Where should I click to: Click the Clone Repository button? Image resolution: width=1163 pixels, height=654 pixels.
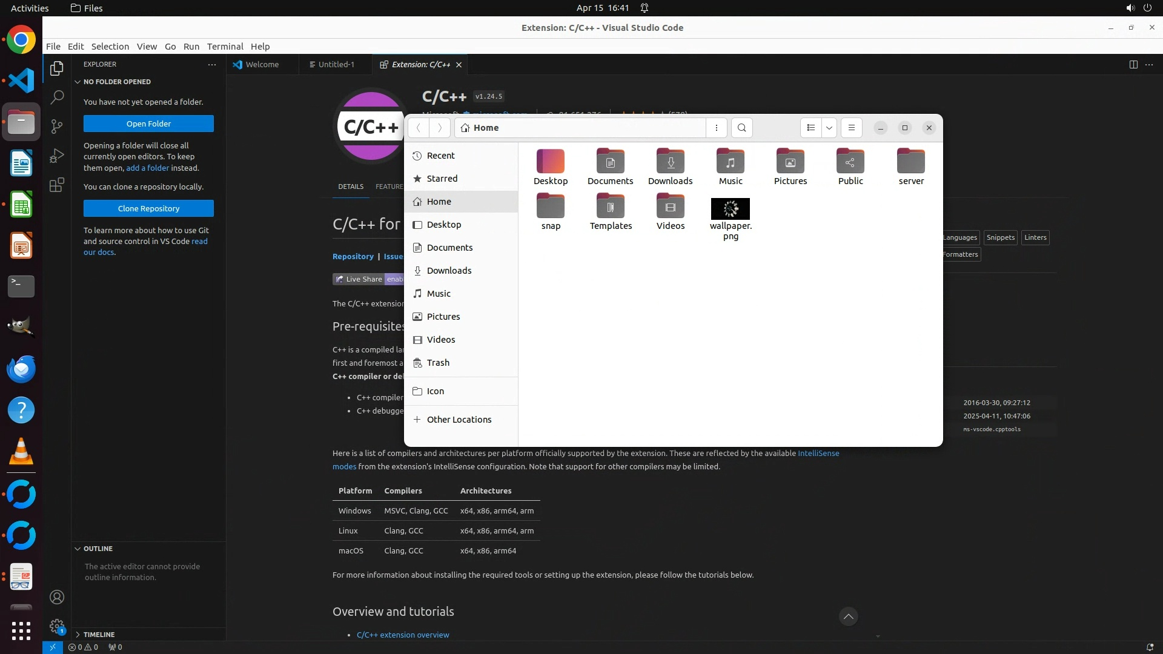click(148, 208)
